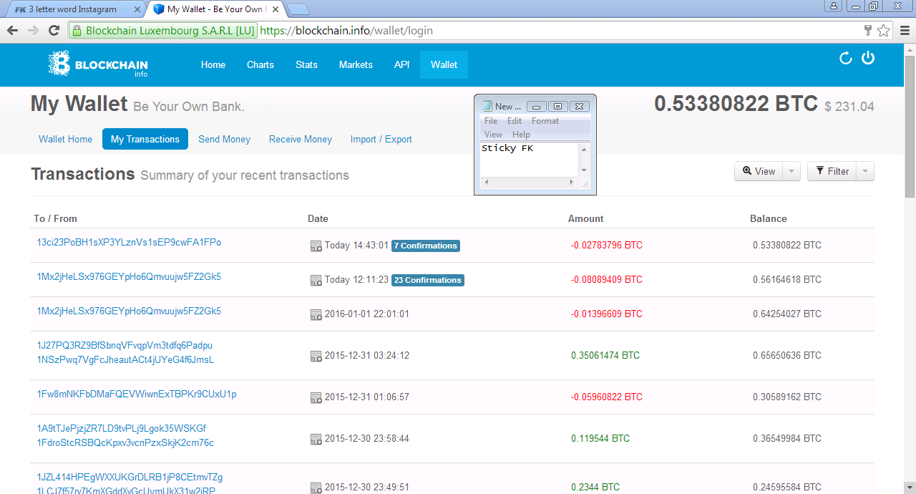916x494 pixels.
Task: Open Chrome menu hamburger icon
Action: pos(905,31)
